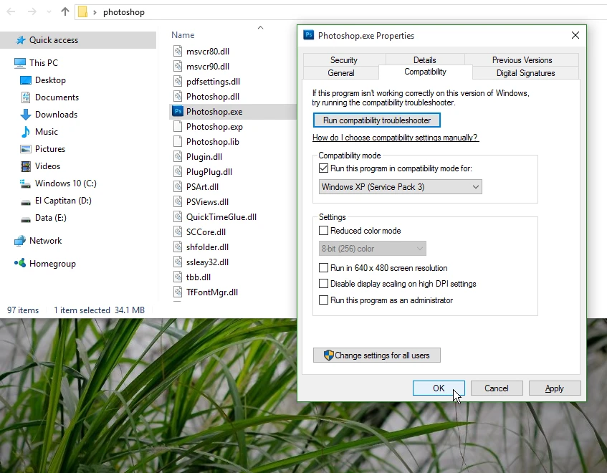Click the address bar breadcrumb chevron before photoshop
Image resolution: width=607 pixels, height=473 pixels.
(95, 12)
